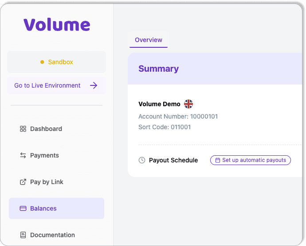Set up automatic payouts button
This screenshot has width=306, height=246.
pos(251,160)
